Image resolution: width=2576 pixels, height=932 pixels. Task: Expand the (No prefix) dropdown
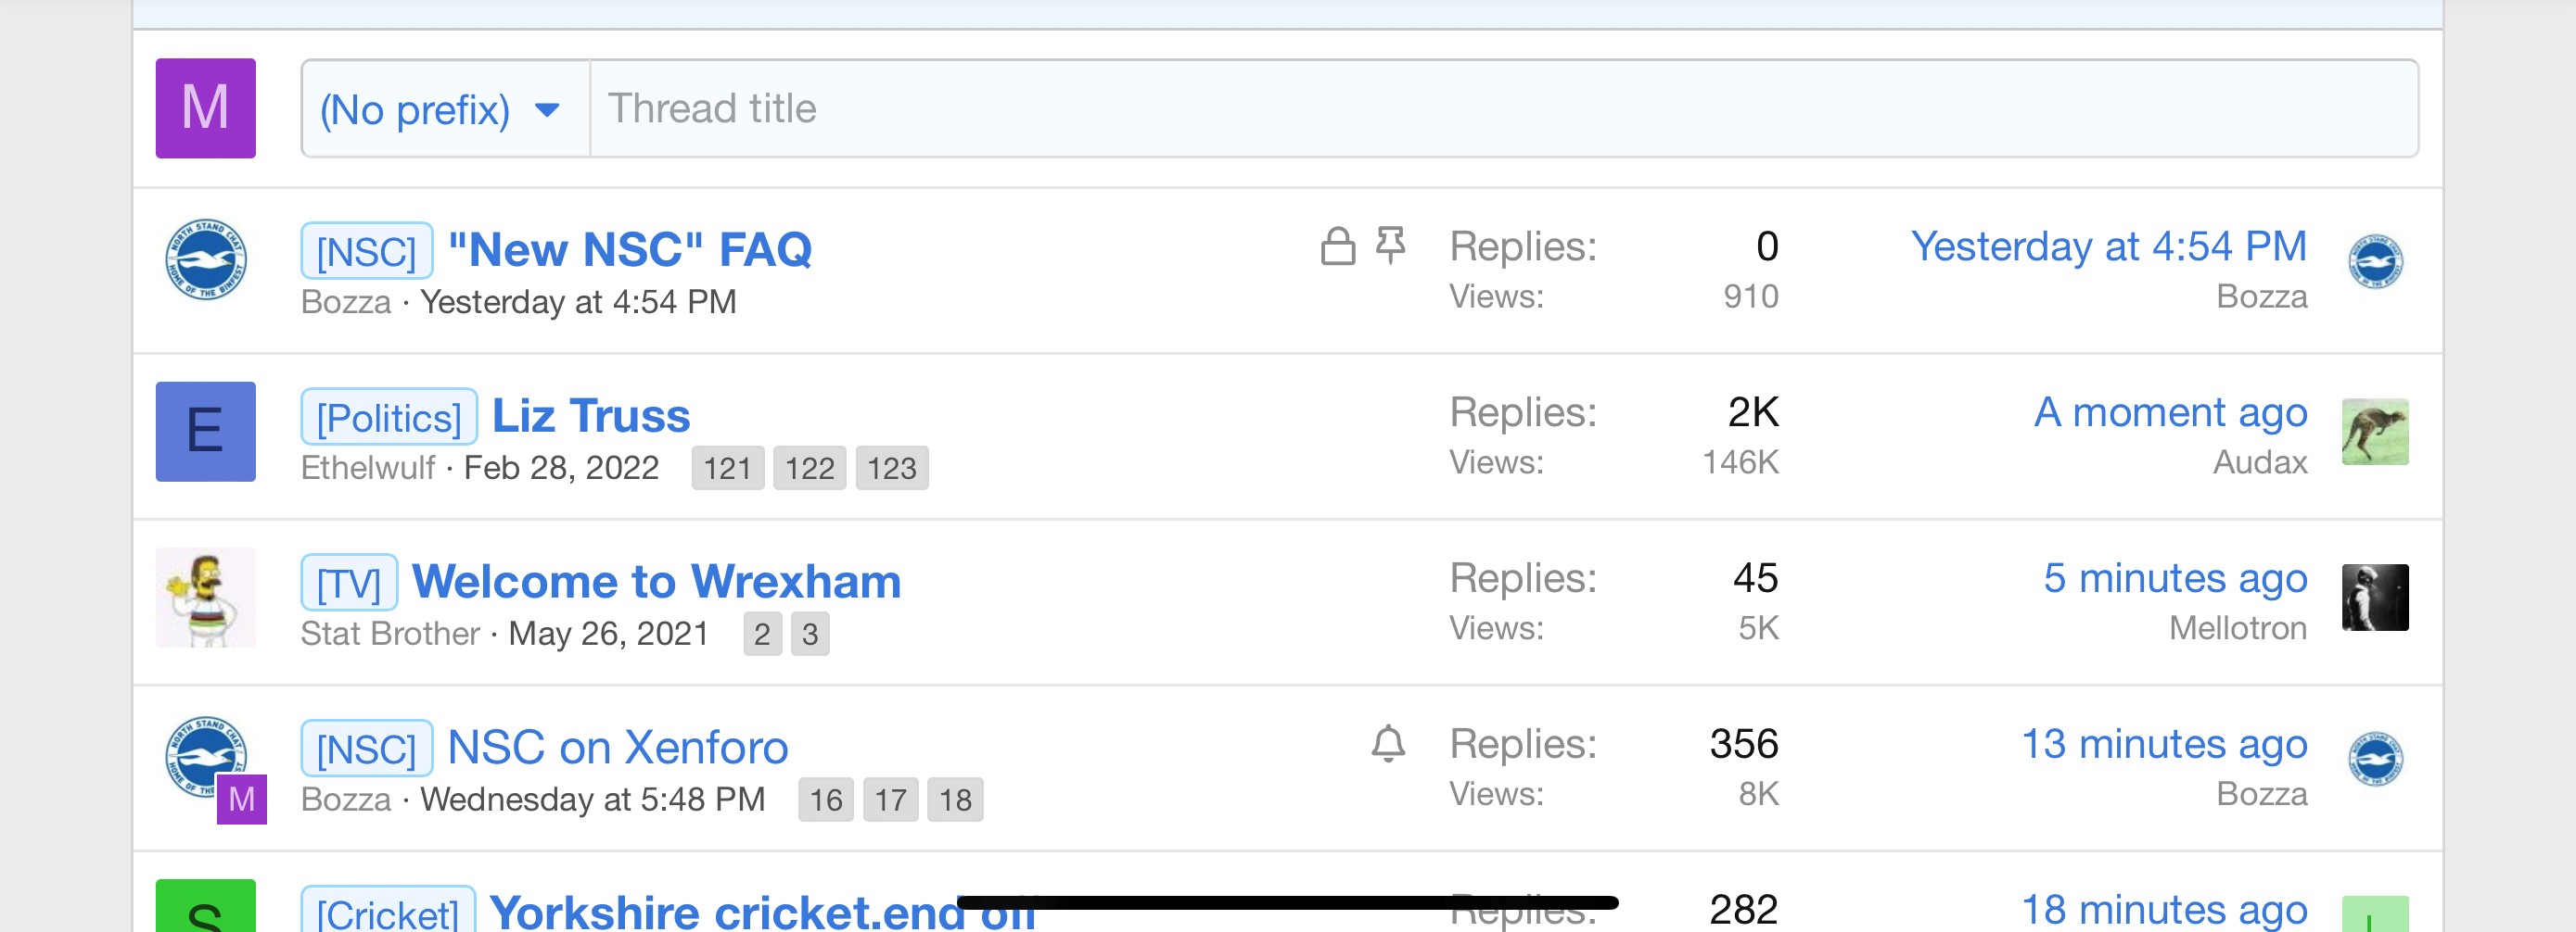[x=445, y=109]
